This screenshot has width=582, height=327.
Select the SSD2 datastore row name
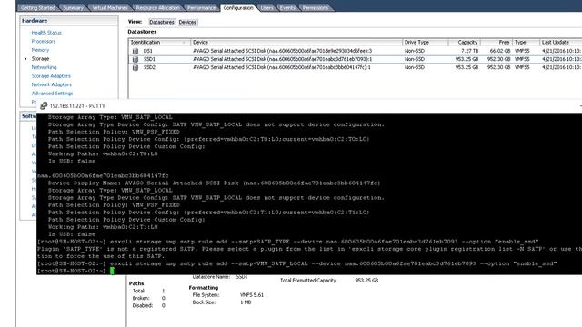[x=149, y=67]
